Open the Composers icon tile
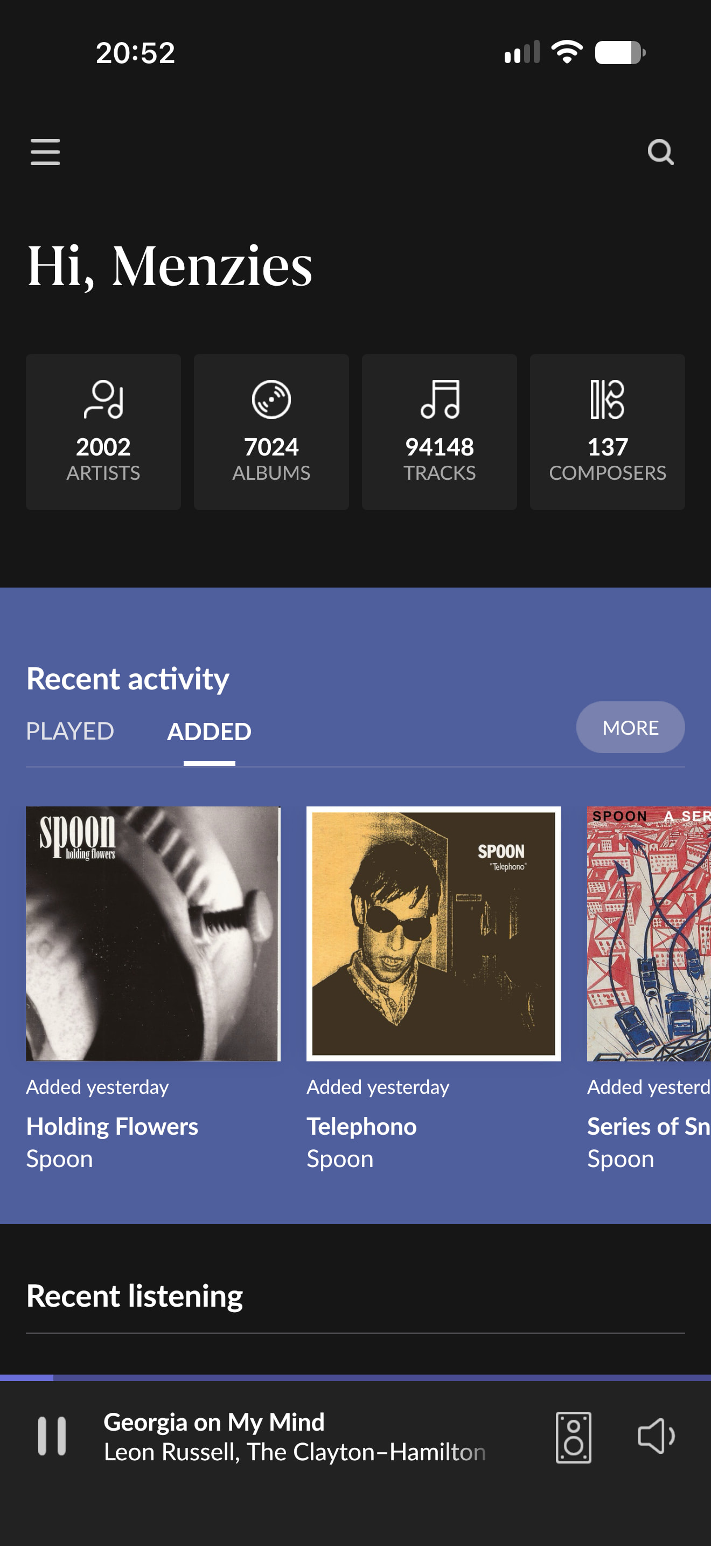Screen dimensions: 711x1546 click(x=607, y=432)
